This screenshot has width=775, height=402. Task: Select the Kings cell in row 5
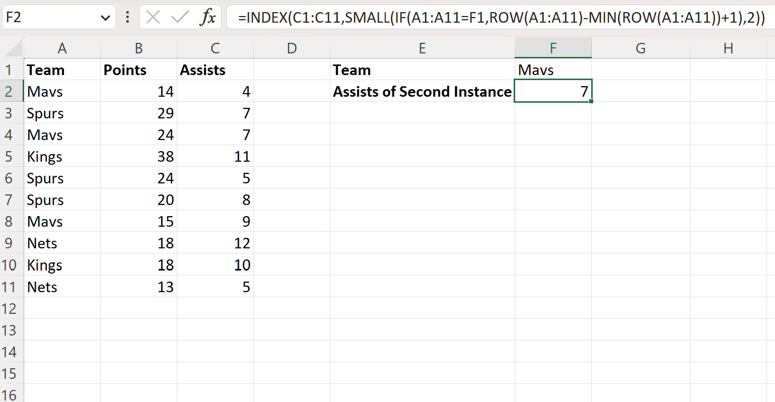click(x=62, y=157)
